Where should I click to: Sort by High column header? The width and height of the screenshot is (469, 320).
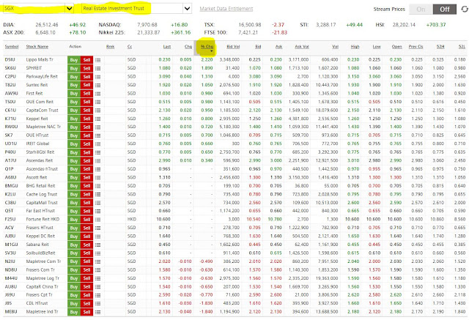(355, 47)
